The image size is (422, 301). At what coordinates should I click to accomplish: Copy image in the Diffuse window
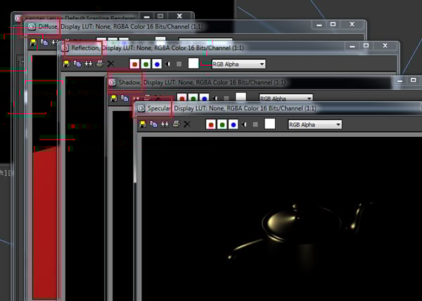coord(44,42)
